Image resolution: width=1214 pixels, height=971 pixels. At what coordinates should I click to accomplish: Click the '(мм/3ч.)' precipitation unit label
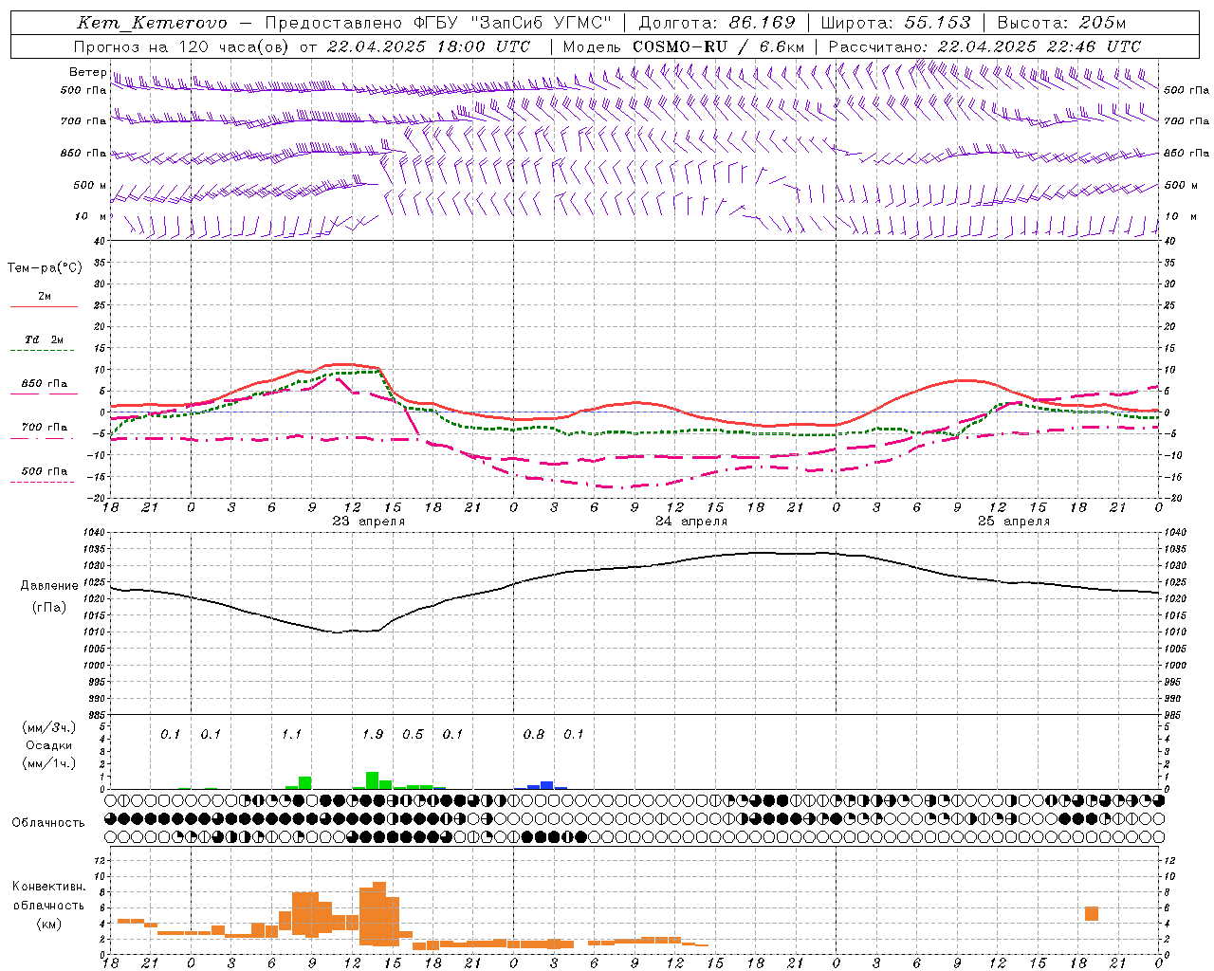coord(49,727)
